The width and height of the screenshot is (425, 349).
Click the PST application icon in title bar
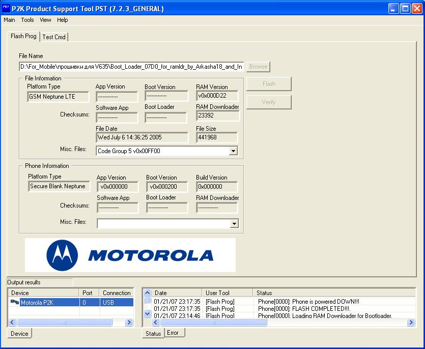coord(6,9)
